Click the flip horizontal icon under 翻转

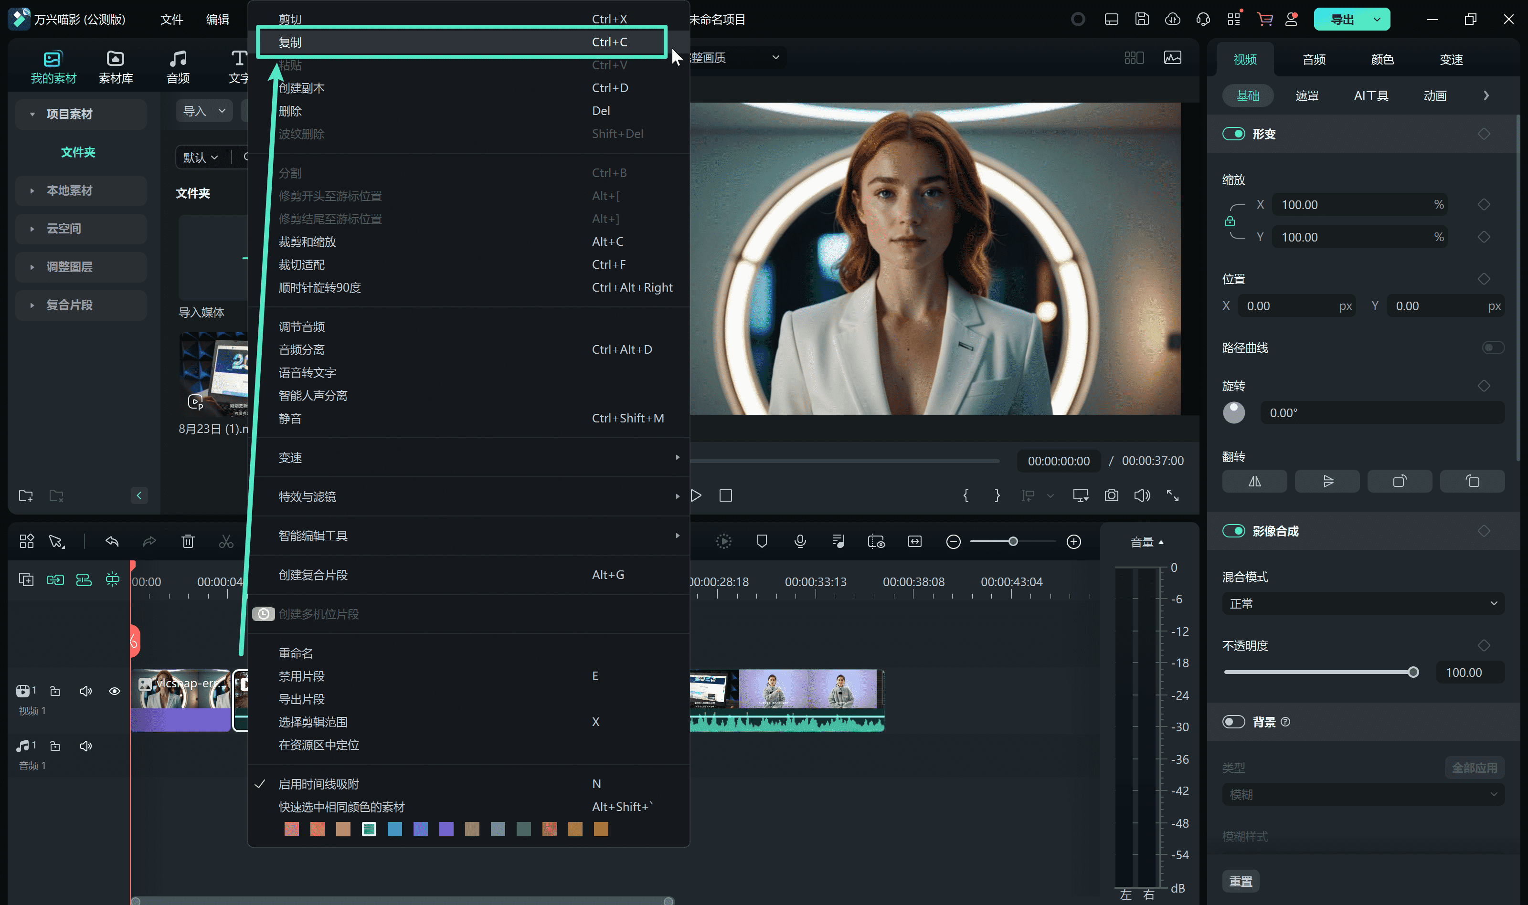(1254, 481)
